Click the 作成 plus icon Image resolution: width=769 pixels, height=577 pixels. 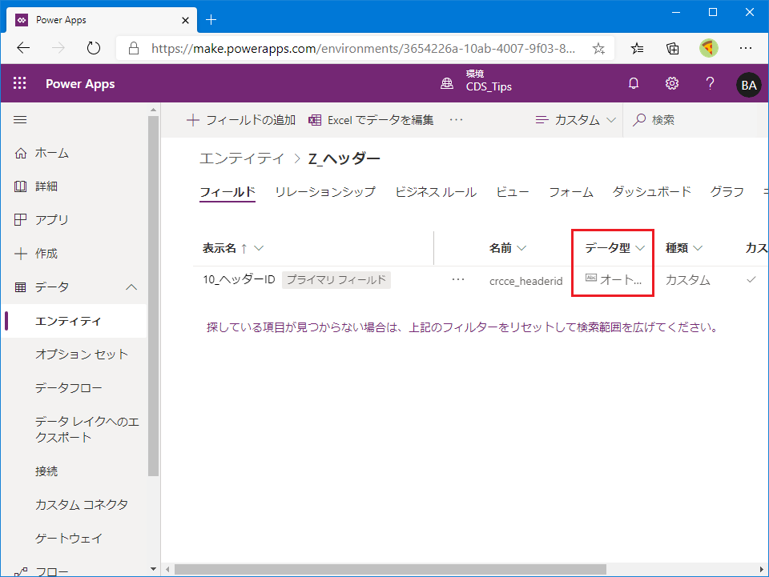click(21, 254)
